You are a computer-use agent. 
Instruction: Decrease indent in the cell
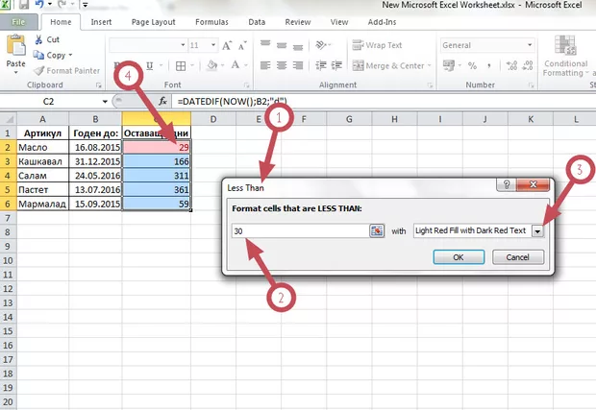click(x=321, y=65)
